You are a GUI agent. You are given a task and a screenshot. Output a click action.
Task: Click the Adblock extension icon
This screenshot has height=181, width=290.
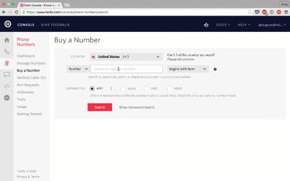tap(264, 12)
